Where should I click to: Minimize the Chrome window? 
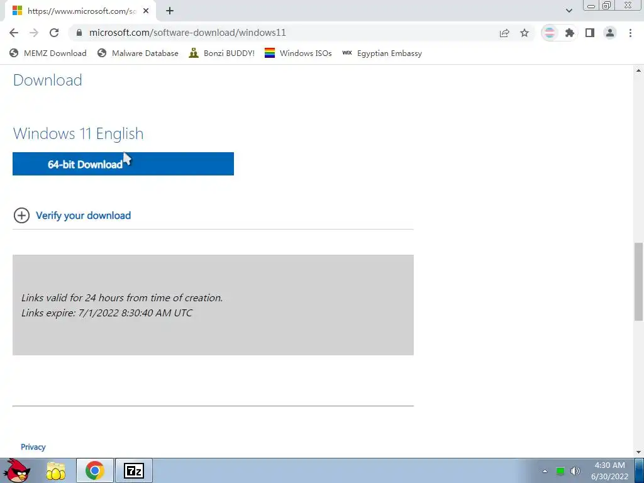(x=591, y=6)
